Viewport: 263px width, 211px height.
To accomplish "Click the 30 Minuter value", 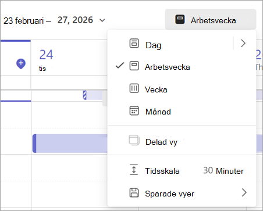I will click(223, 171).
